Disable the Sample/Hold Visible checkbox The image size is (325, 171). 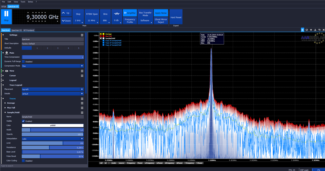pyautogui.click(x=23, y=121)
